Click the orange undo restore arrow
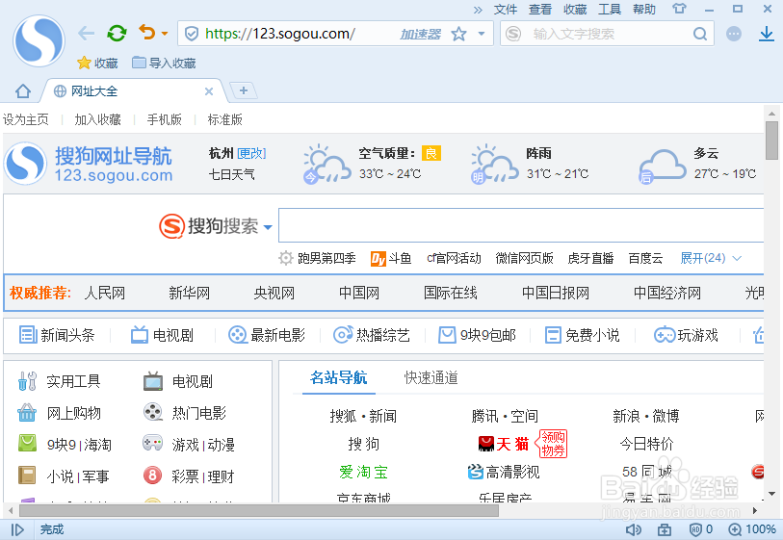Viewport: 783px width, 540px height. 146,33
